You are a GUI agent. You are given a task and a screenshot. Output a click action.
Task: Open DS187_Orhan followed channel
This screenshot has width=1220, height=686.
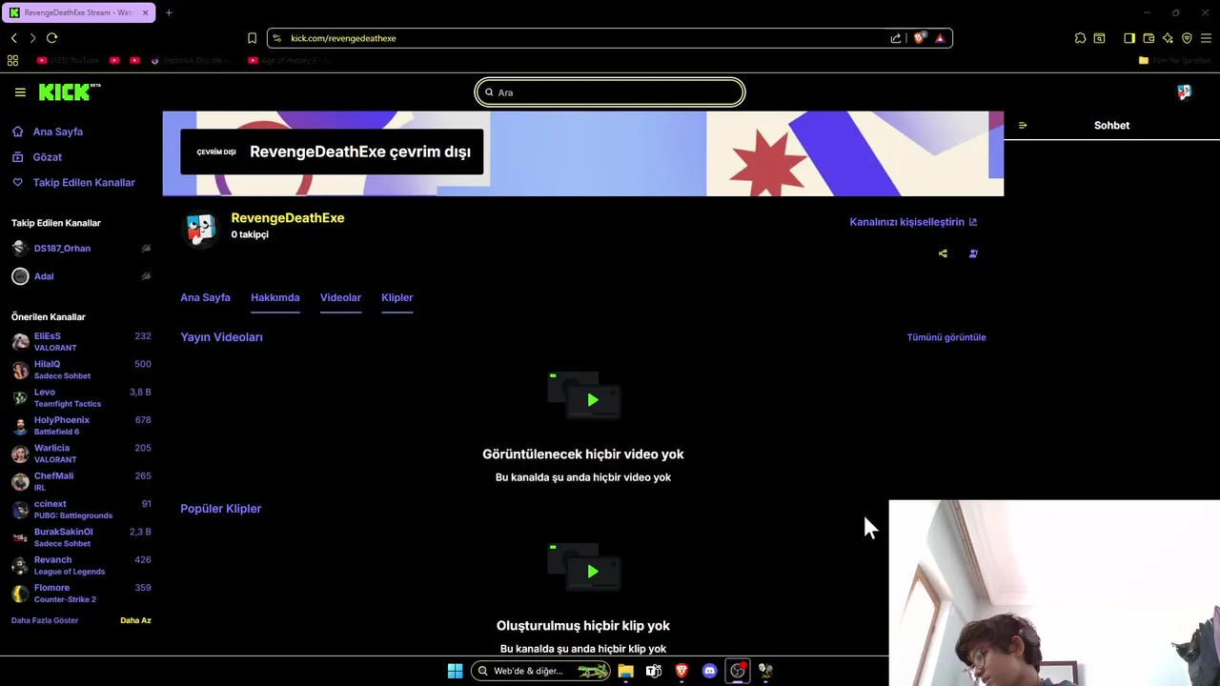coord(63,249)
